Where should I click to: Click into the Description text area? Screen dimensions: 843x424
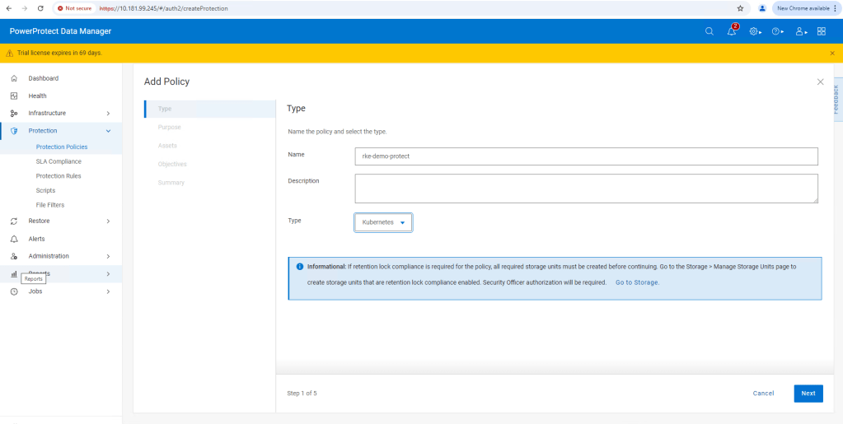[x=586, y=188]
